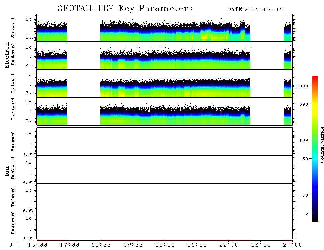Click the 20:00 time tick label
This screenshot has height=250, width=324.
click(165, 245)
